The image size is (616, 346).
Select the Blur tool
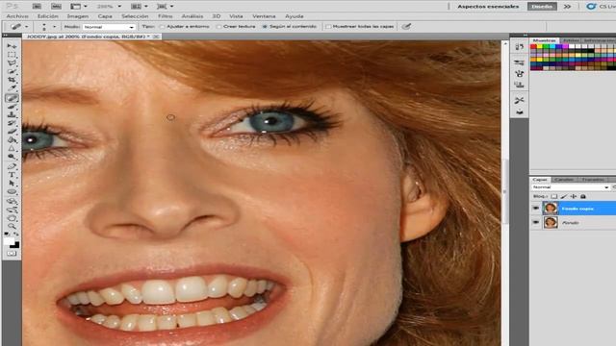[x=12, y=148]
